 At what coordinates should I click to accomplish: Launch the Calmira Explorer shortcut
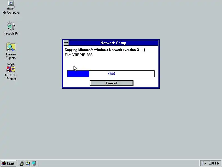11,51
